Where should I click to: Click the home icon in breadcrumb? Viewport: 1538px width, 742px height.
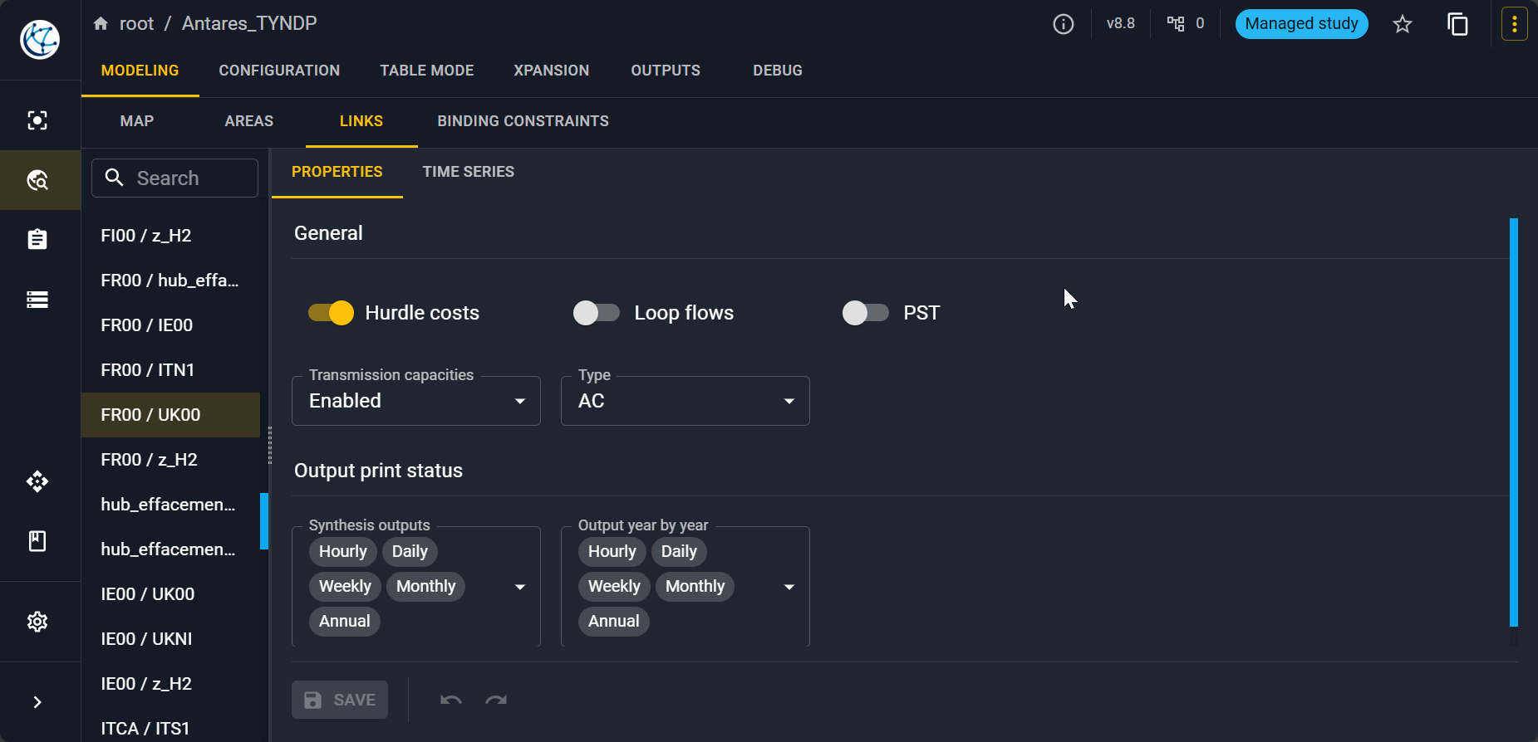point(101,23)
